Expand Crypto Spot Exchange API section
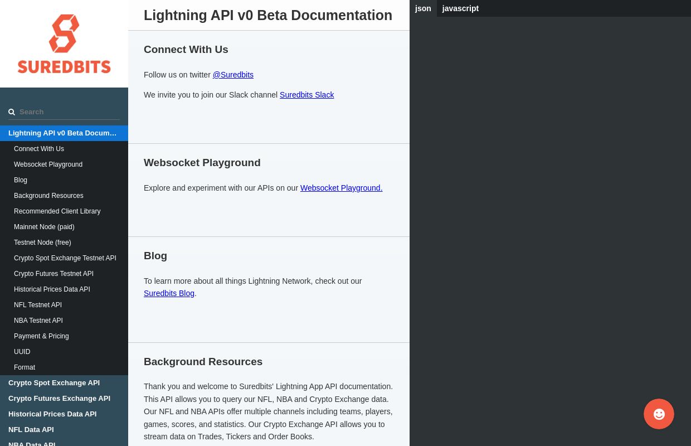The height and width of the screenshot is (446, 691). (64, 383)
